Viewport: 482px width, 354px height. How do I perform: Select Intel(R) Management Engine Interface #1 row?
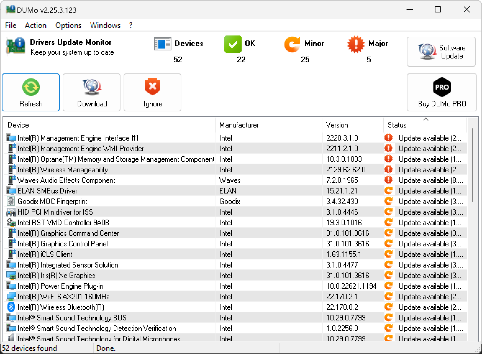235,138
